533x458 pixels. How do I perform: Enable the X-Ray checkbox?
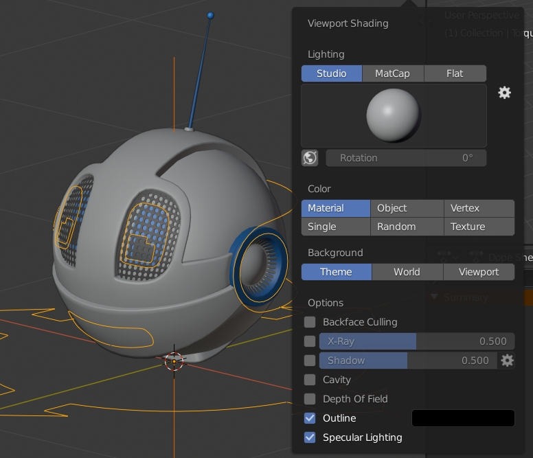coord(310,341)
